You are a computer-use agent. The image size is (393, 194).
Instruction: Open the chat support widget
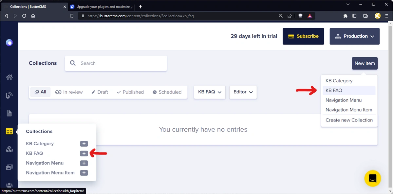372,178
